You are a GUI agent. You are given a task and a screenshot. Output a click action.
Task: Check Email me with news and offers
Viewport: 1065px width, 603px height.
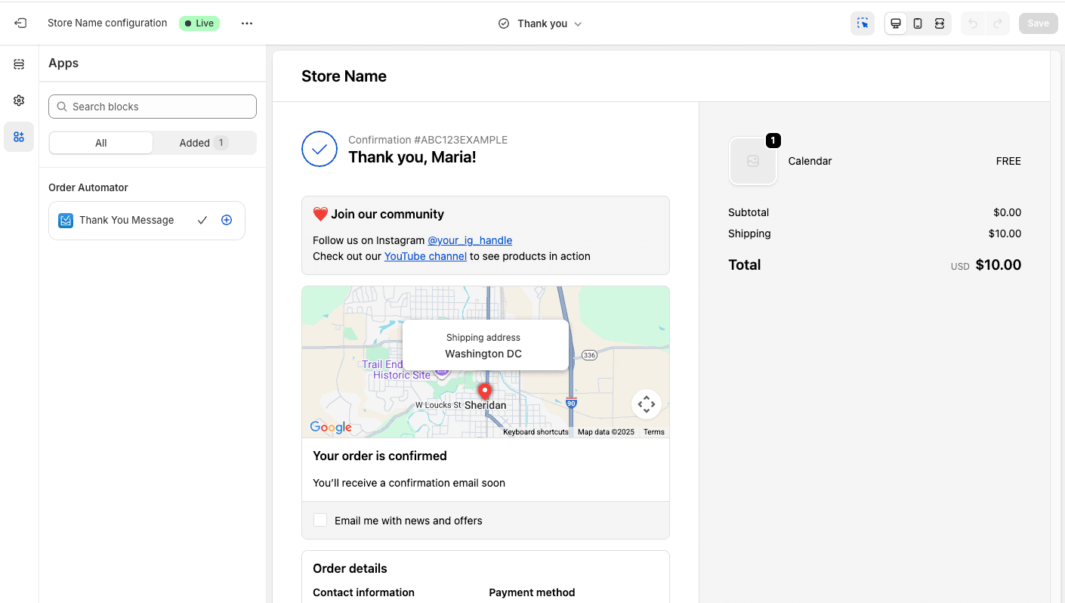click(320, 520)
